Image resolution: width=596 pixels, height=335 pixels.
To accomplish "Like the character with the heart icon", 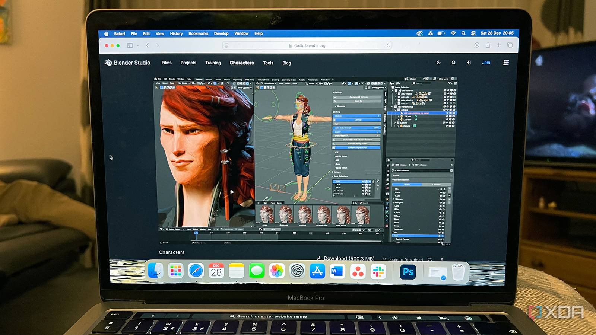I will [430, 259].
